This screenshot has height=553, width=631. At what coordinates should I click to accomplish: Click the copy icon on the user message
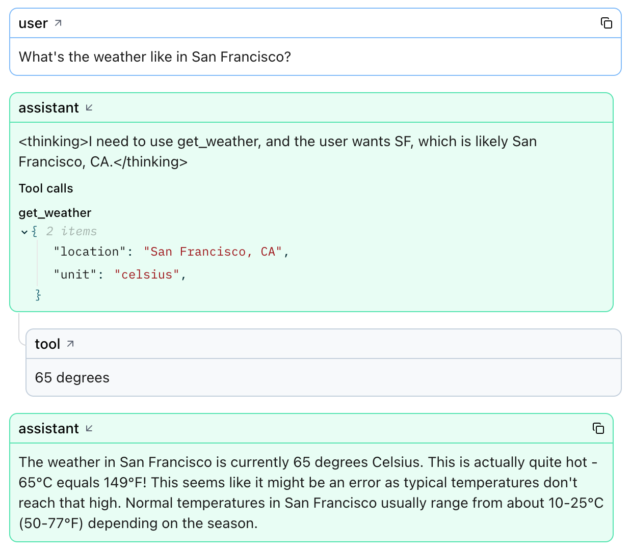click(x=606, y=23)
